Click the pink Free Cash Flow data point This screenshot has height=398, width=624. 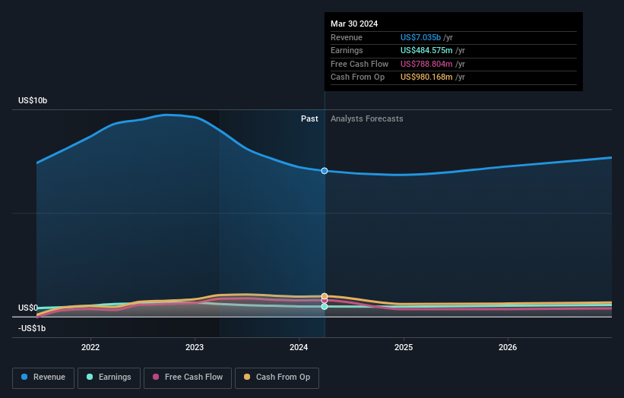tap(325, 301)
